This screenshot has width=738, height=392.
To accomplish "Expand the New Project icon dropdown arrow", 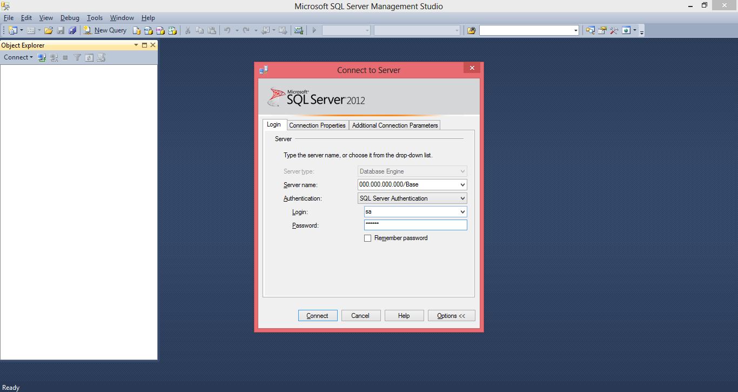I will [x=22, y=30].
